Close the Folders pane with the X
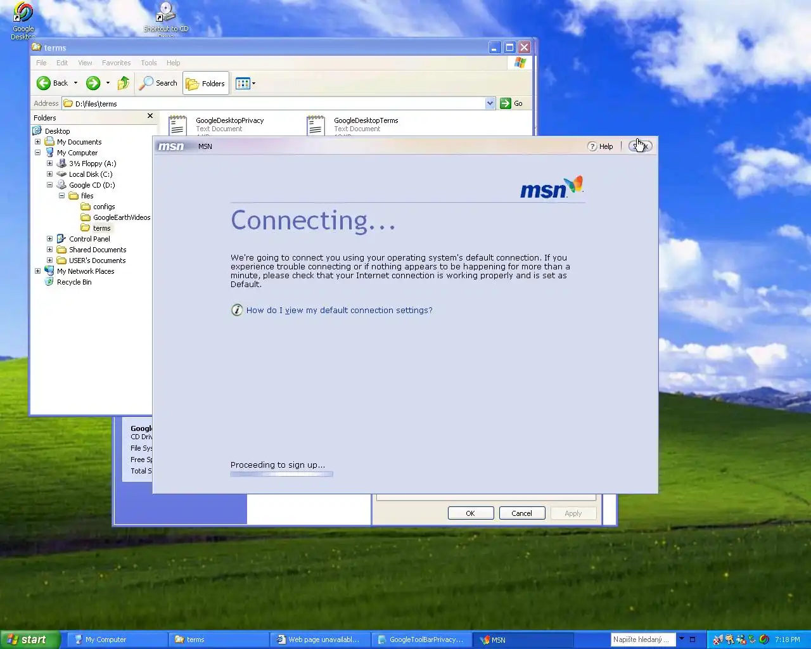 pyautogui.click(x=150, y=116)
